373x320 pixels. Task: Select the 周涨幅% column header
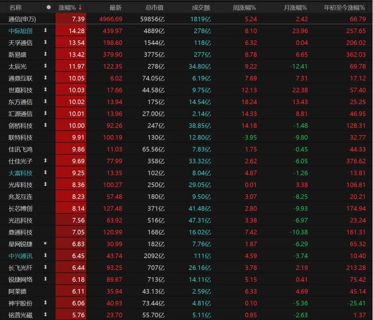pos(244,7)
